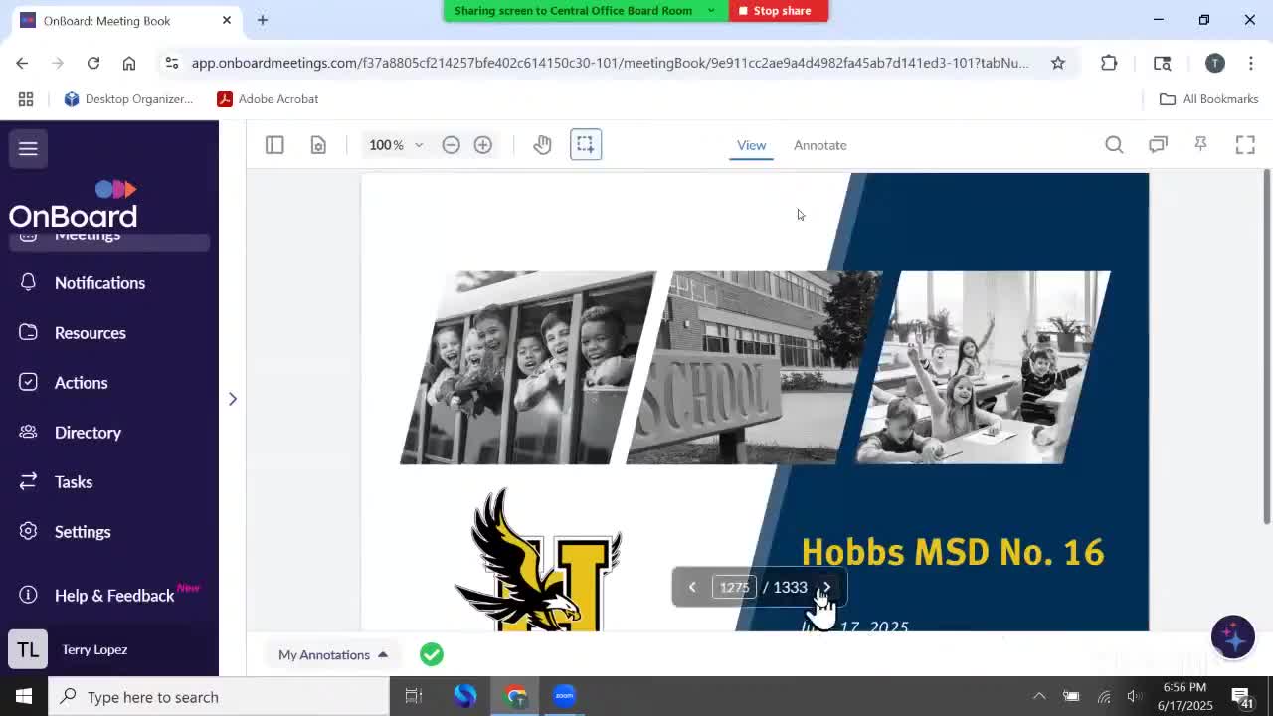Expand the collapsed side panel arrow
The height and width of the screenshot is (716, 1273).
point(233,399)
